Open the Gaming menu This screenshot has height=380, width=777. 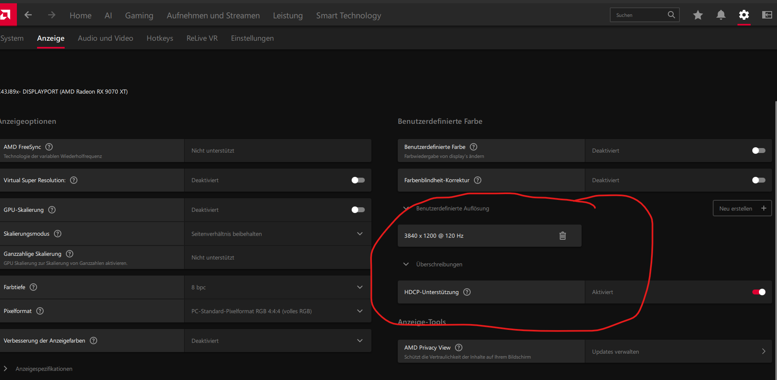click(x=139, y=16)
